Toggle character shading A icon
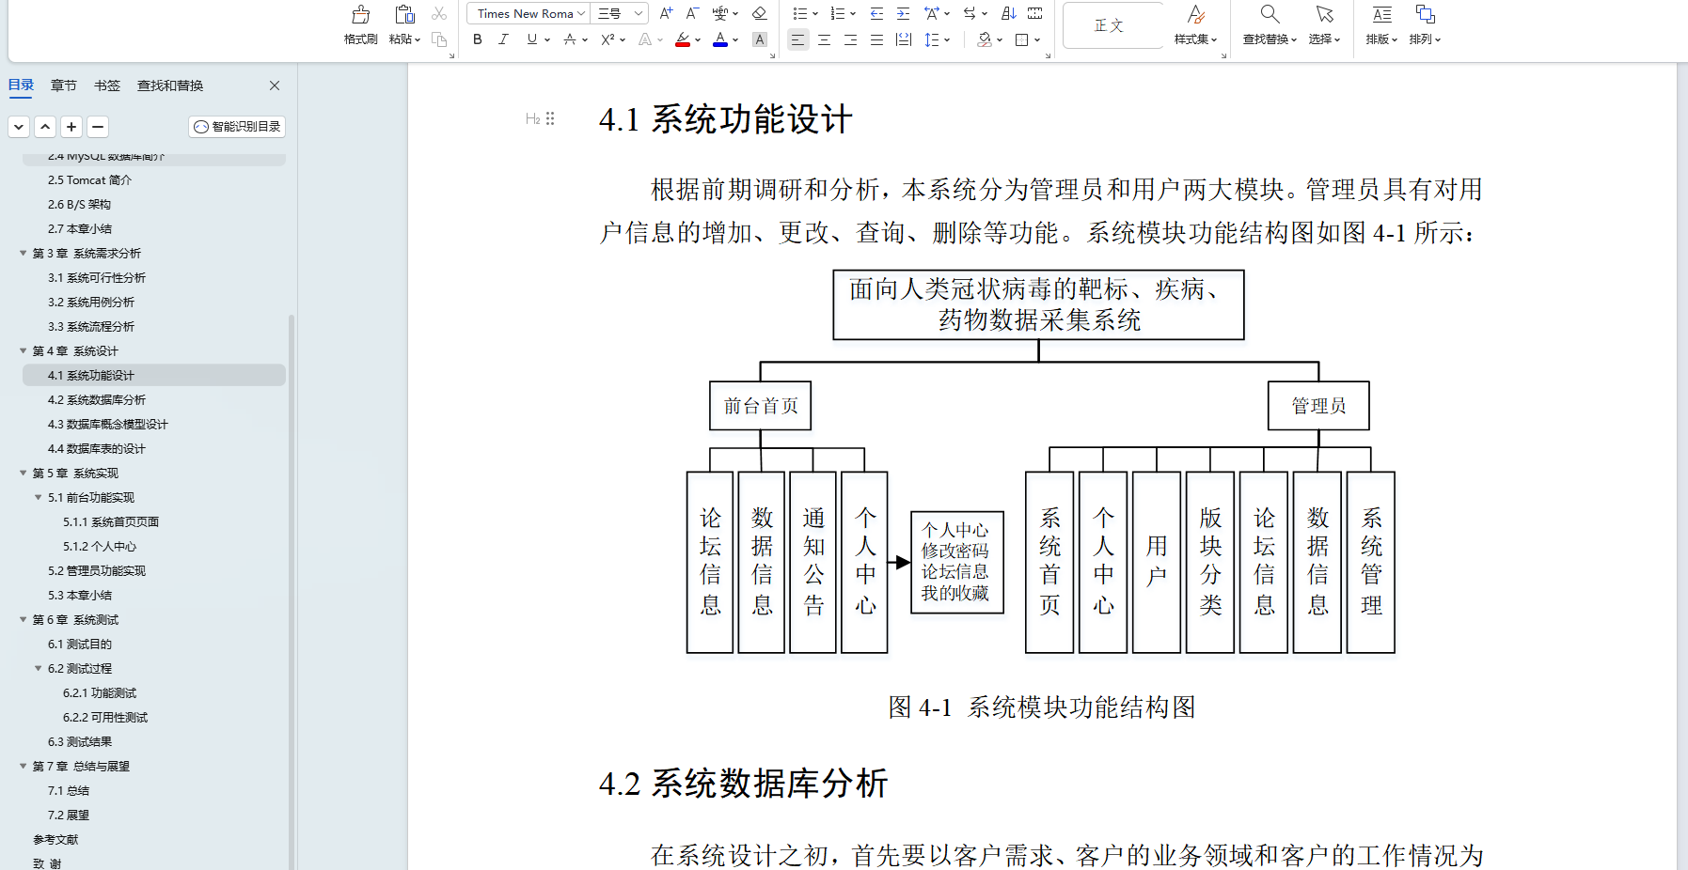 (760, 39)
